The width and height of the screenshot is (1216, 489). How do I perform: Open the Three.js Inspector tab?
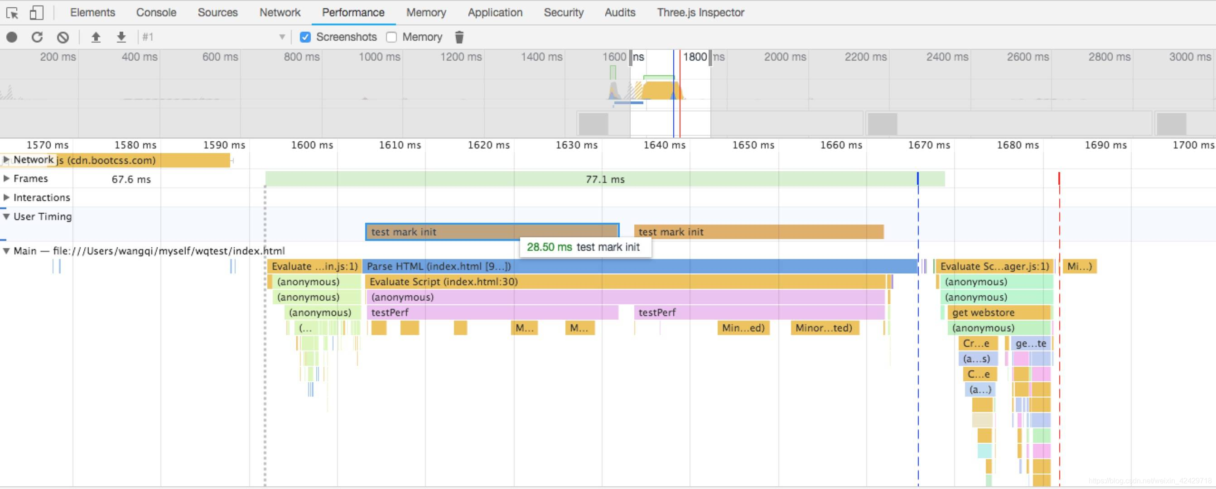tap(700, 13)
